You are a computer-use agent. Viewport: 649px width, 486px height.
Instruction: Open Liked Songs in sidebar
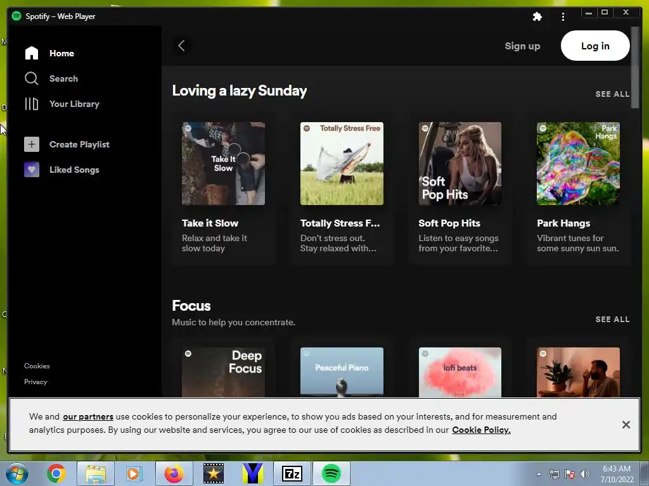[x=75, y=170]
